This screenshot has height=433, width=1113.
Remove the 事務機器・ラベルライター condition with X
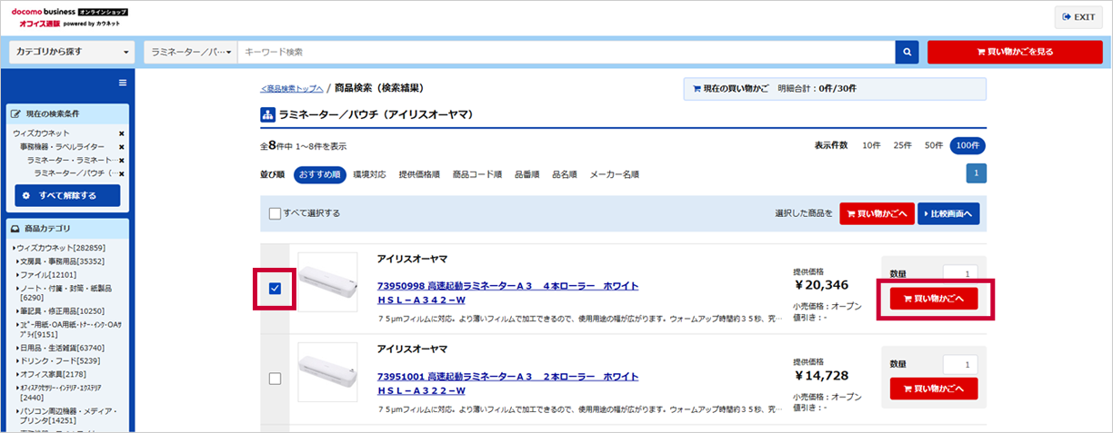[121, 147]
